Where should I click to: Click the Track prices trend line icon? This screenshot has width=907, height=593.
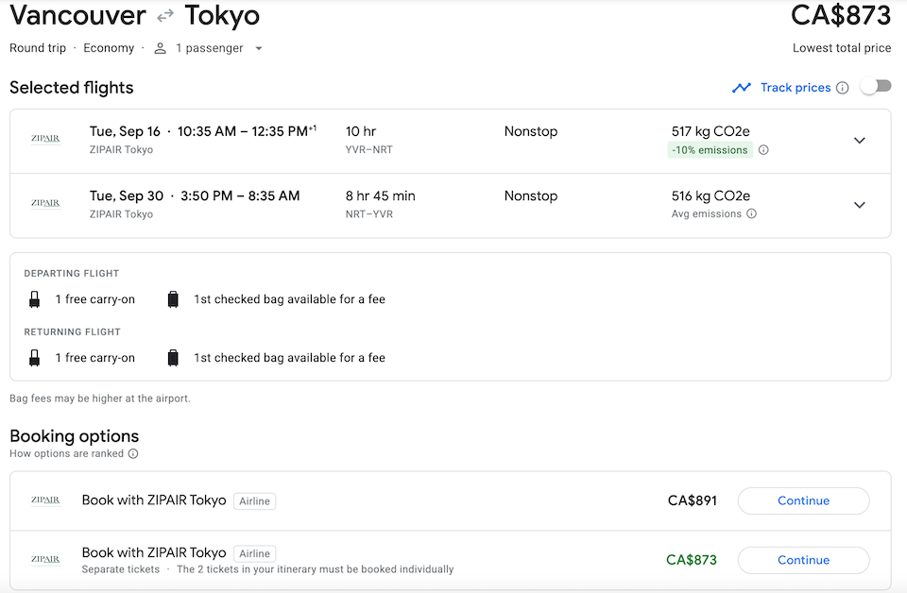coord(742,88)
